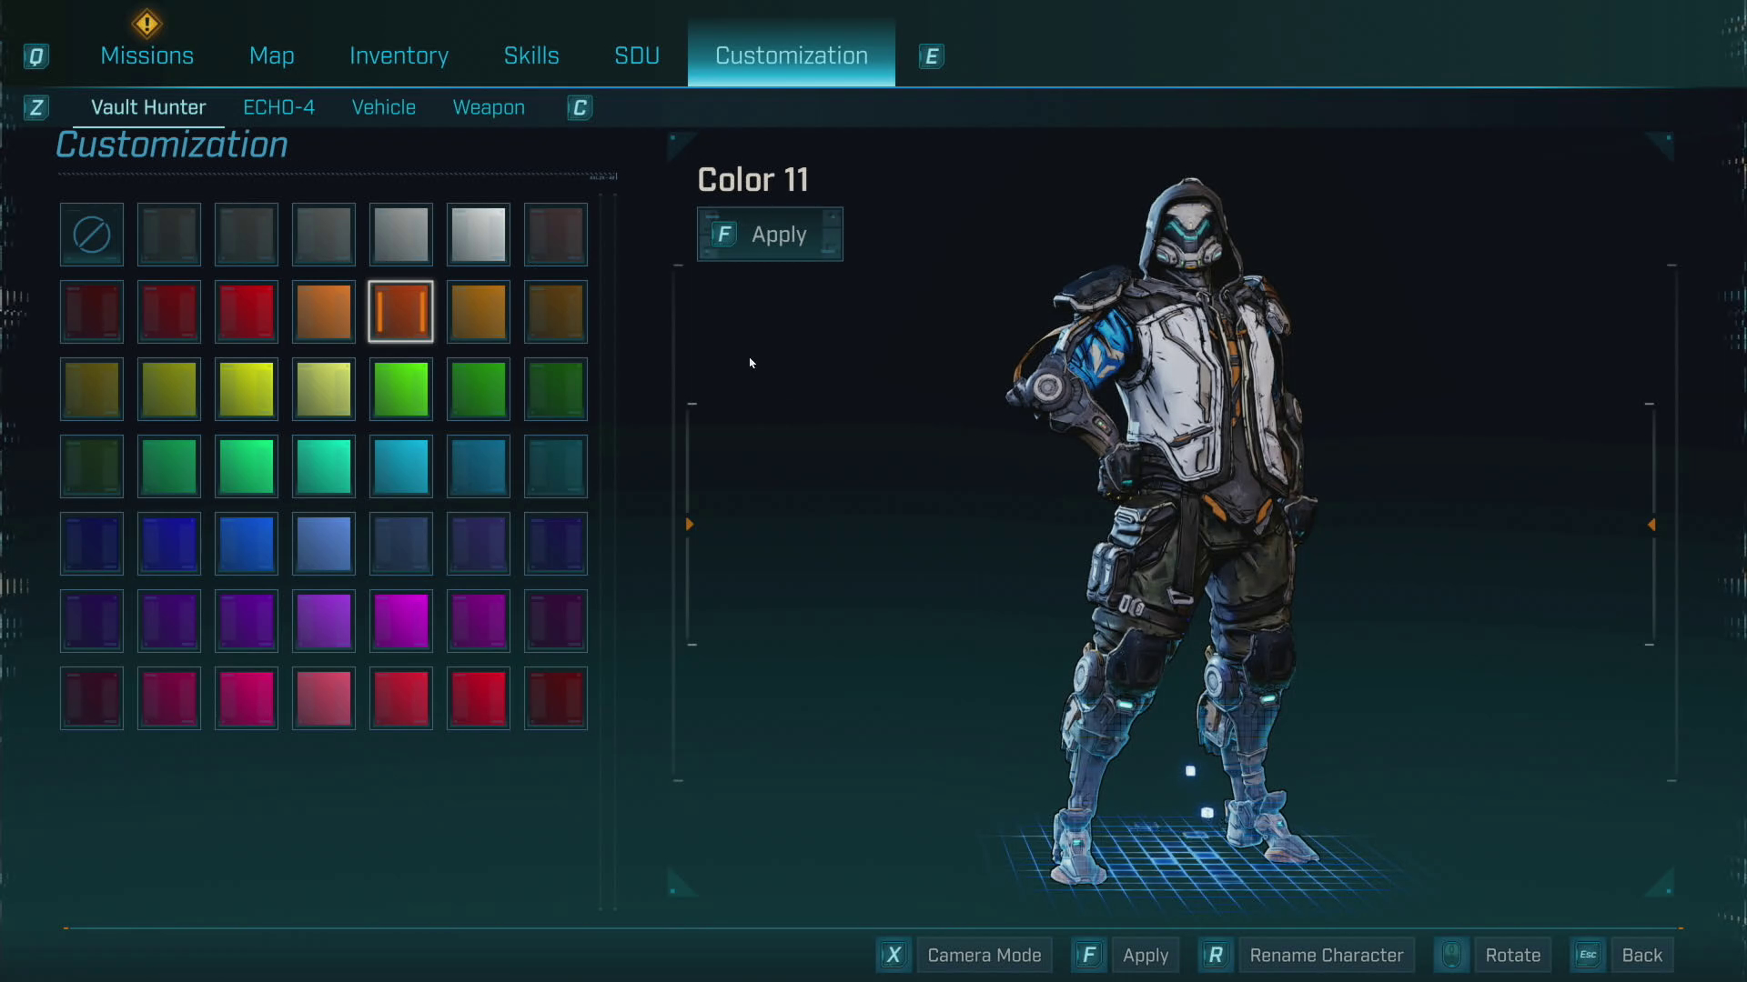
Task: Open the Inventory tab
Action: click(399, 55)
